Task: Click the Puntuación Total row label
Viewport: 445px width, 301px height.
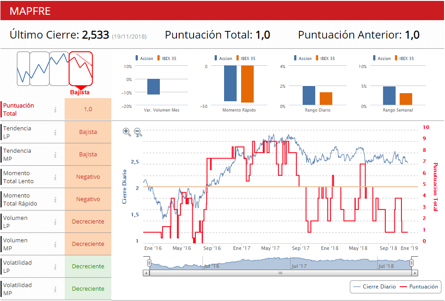Action: tap(18, 110)
